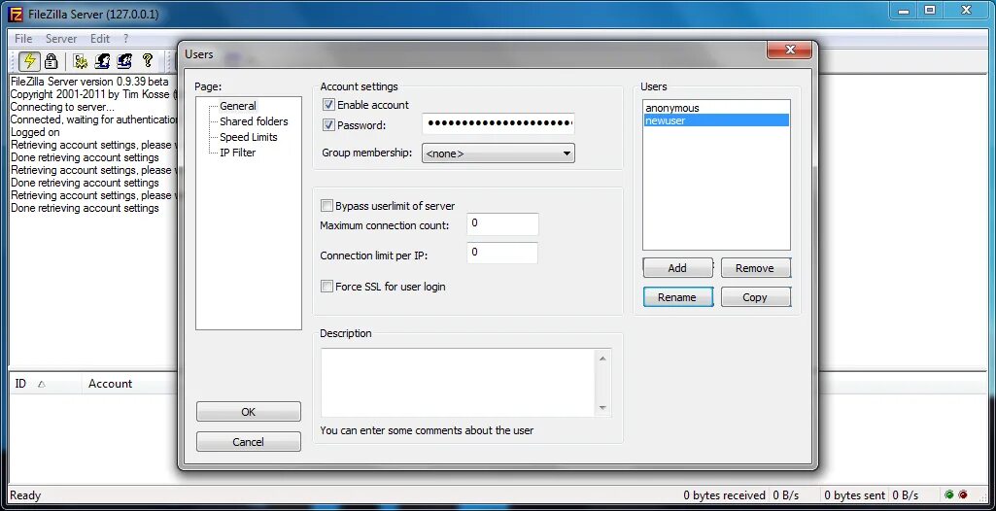Open server settings gear icon
This screenshot has height=511, width=996.
[80, 61]
